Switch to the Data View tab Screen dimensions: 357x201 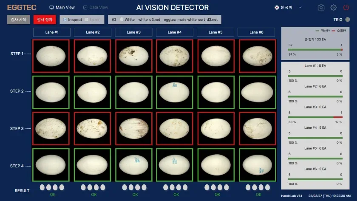(96, 8)
